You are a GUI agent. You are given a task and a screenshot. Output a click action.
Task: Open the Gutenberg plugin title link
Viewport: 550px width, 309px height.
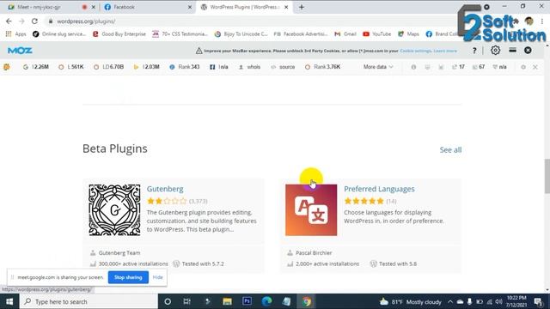click(x=165, y=189)
